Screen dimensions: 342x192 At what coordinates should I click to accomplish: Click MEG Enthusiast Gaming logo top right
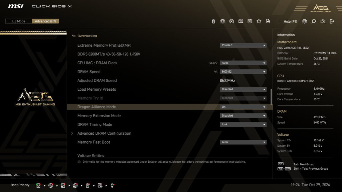click(x=321, y=8)
